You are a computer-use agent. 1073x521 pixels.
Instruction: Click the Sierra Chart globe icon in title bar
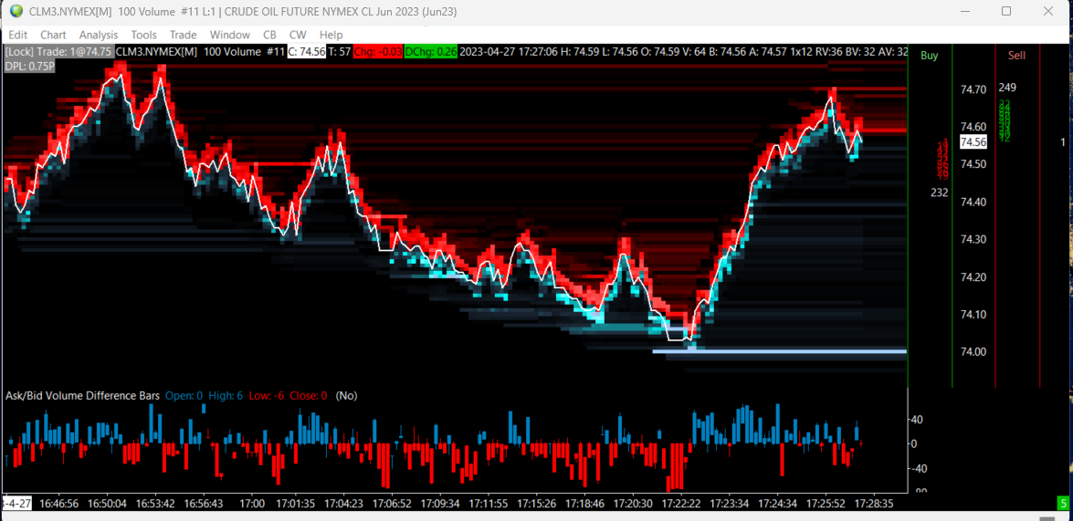tap(16, 12)
